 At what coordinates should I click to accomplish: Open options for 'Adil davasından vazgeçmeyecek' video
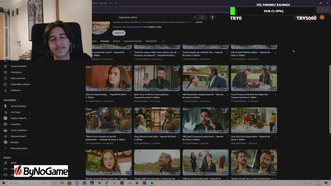tap(227, 95)
